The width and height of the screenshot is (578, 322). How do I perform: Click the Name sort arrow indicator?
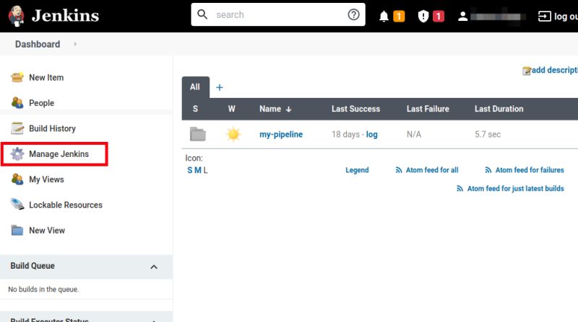(288, 109)
